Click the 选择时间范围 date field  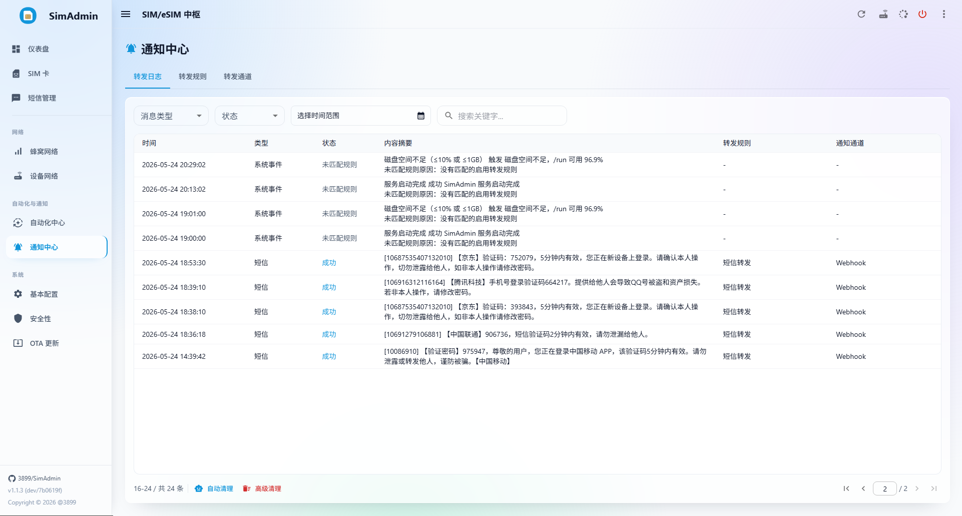[361, 116]
